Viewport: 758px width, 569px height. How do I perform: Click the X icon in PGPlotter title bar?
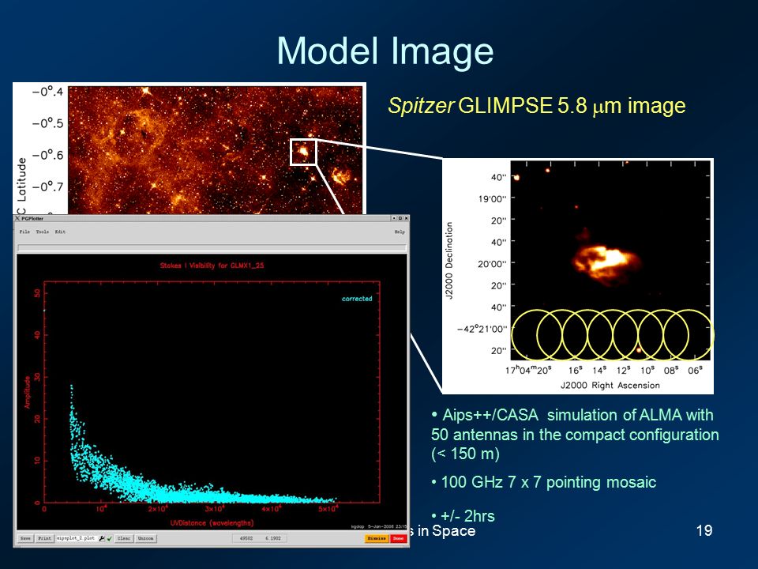tap(17, 218)
